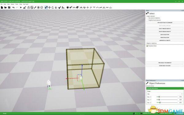
Task: Click the New Map file icon
Action: [x=2, y=7]
